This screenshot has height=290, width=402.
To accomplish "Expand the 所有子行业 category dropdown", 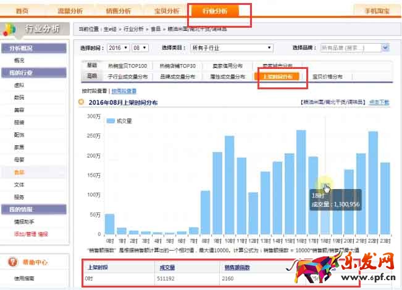I will (x=232, y=47).
